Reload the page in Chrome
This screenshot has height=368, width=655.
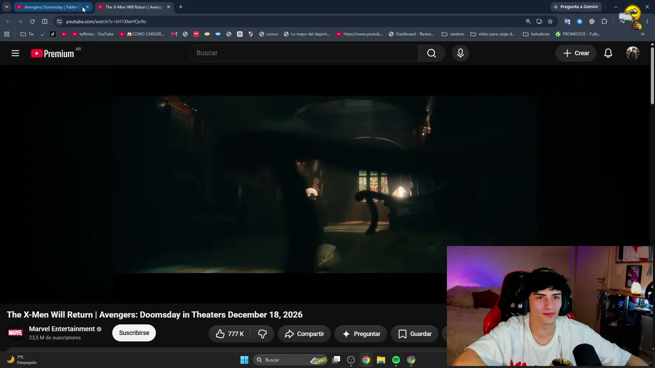pyautogui.click(x=32, y=21)
